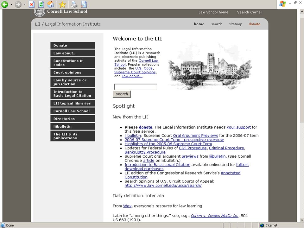Open Bankruptcy Procedure rules link
Image resolution: width=304 pixels, height=228 pixels.
[145, 152]
